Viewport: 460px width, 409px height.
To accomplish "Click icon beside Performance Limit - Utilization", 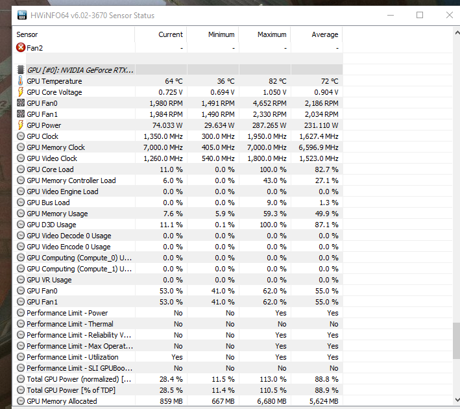I will tap(21, 356).
